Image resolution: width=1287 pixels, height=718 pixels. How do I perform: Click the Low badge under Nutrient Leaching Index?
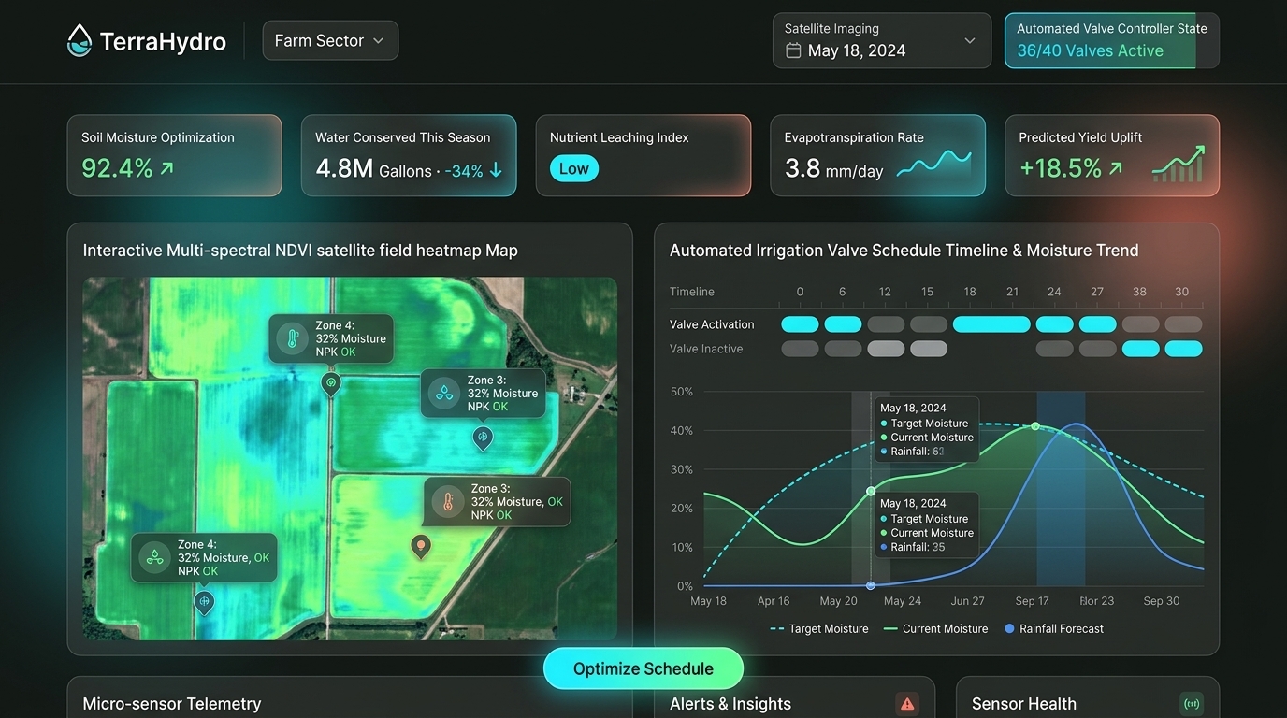pos(574,168)
